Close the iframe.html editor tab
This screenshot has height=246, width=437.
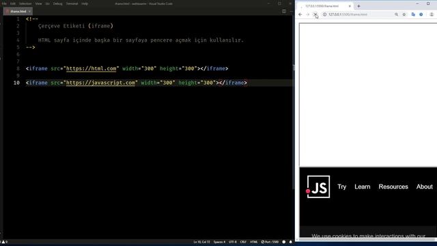(29, 12)
